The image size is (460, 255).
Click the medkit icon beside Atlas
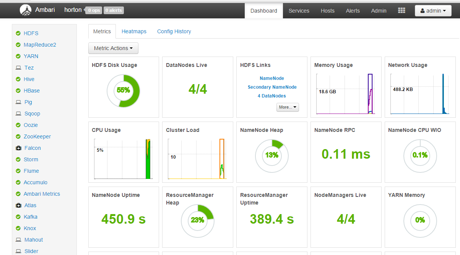tap(18, 206)
